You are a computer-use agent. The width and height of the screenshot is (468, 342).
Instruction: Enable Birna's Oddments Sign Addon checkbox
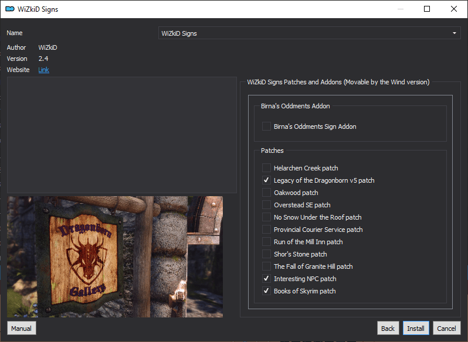coord(266,126)
